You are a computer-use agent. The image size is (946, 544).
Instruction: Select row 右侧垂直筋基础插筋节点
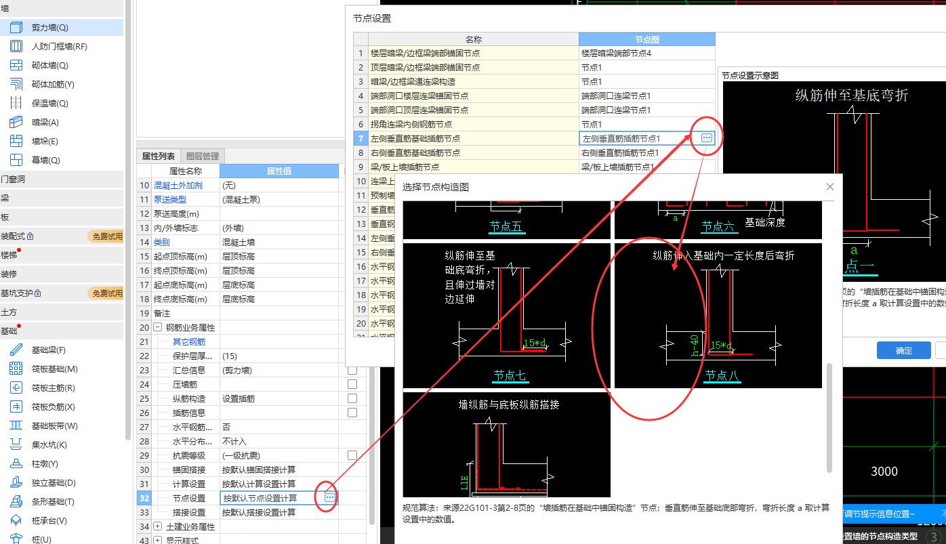click(x=534, y=152)
